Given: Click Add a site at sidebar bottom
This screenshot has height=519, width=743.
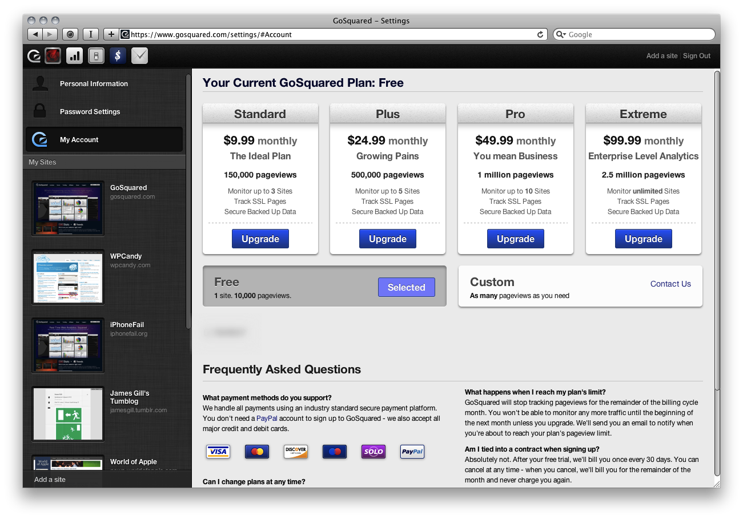Looking at the screenshot, I should [x=50, y=480].
